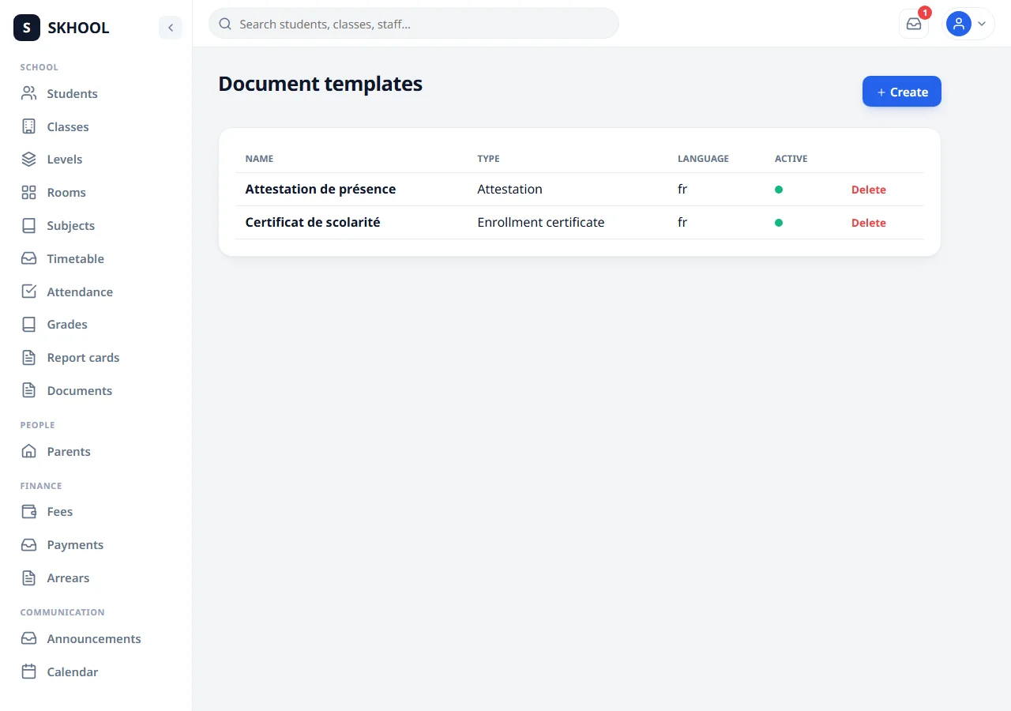Viewport: 1011px width, 711px height.
Task: Click the Document templates heading
Action: click(321, 83)
